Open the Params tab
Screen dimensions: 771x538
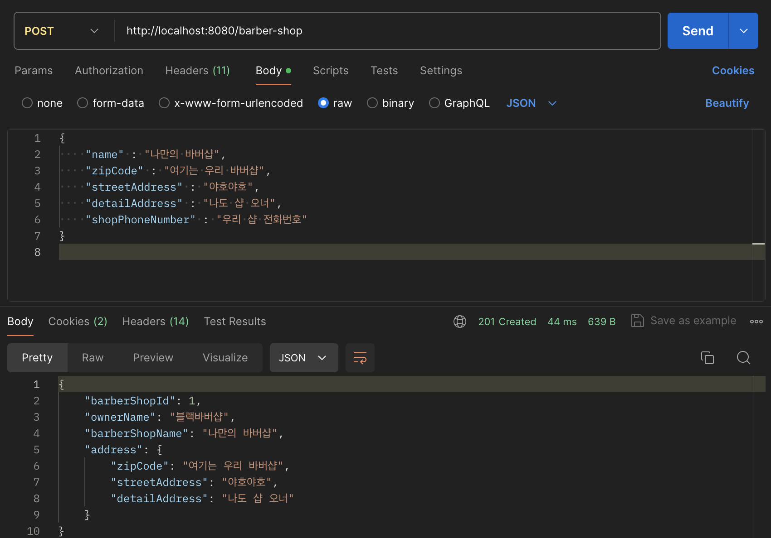[34, 71]
